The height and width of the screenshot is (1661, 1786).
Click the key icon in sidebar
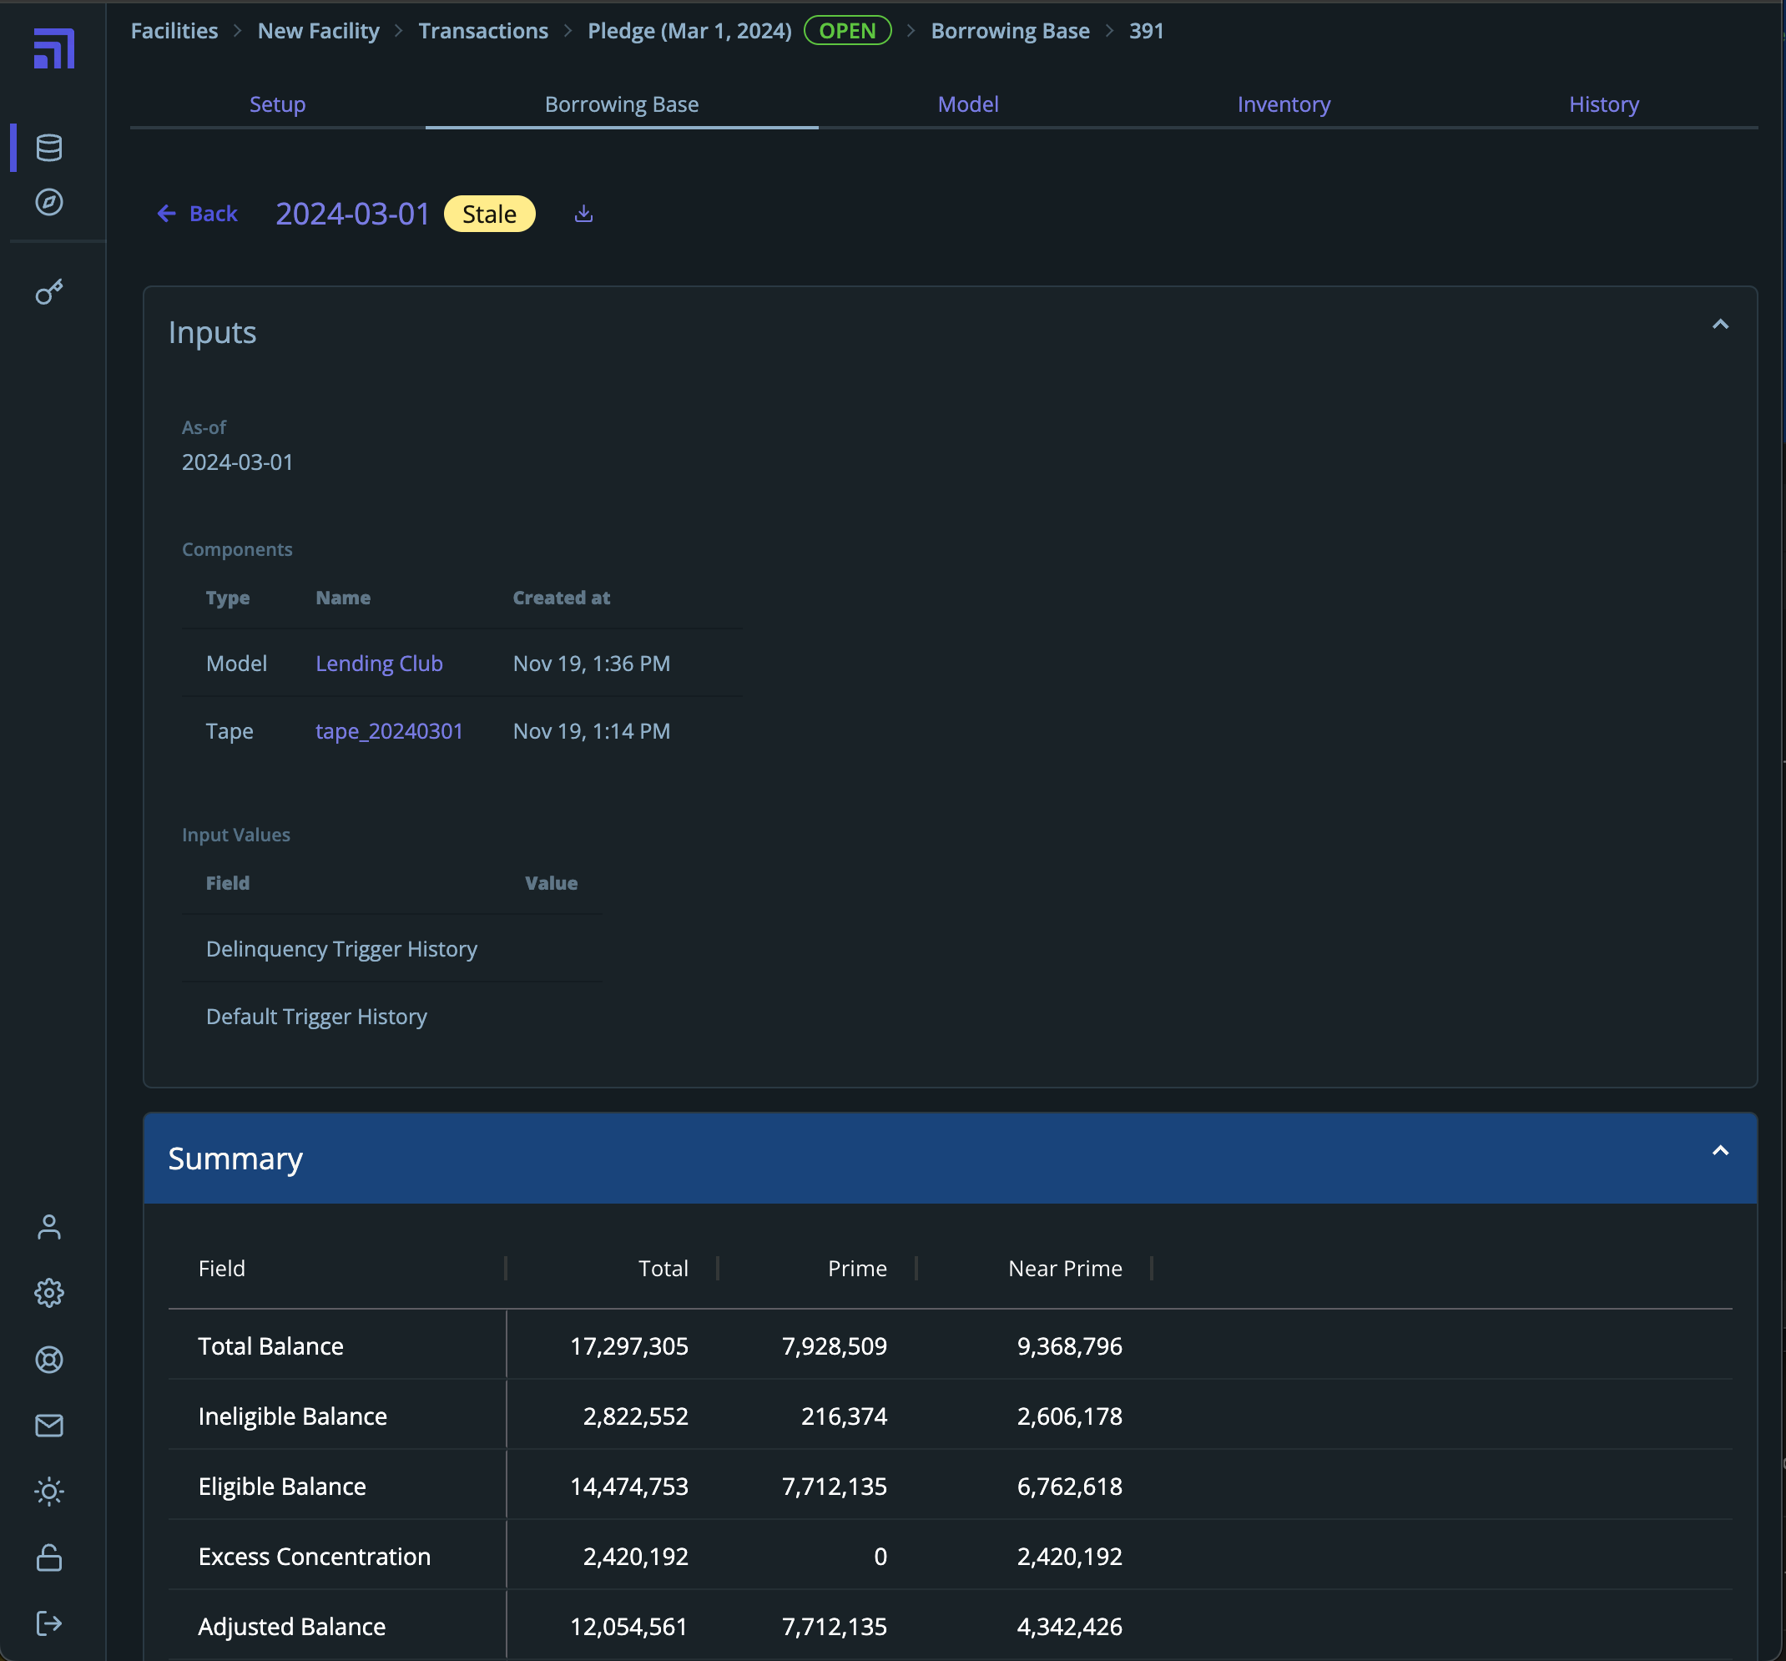click(x=48, y=292)
